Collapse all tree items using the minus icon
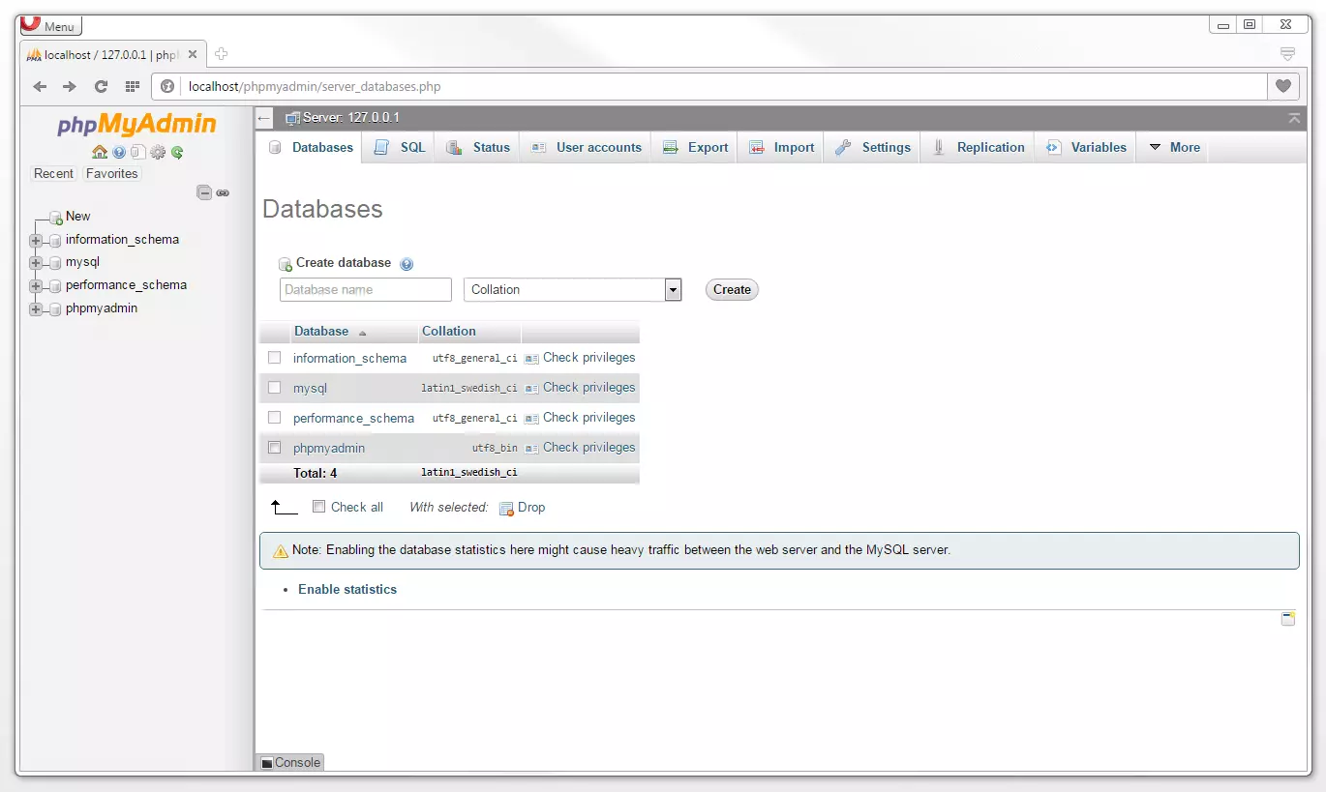Image resolution: width=1326 pixels, height=792 pixels. point(204,191)
